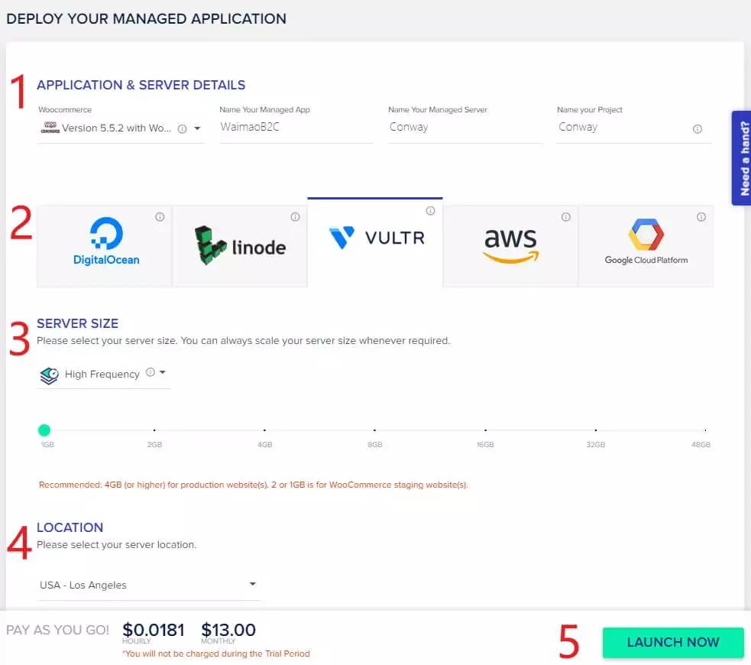Open the Need a hand? side panel
Image resolution: width=751 pixels, height=665 pixels.
click(x=741, y=158)
